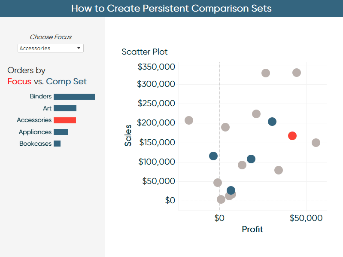Select the Appliances bar
343x257 pixels.
[61, 132]
